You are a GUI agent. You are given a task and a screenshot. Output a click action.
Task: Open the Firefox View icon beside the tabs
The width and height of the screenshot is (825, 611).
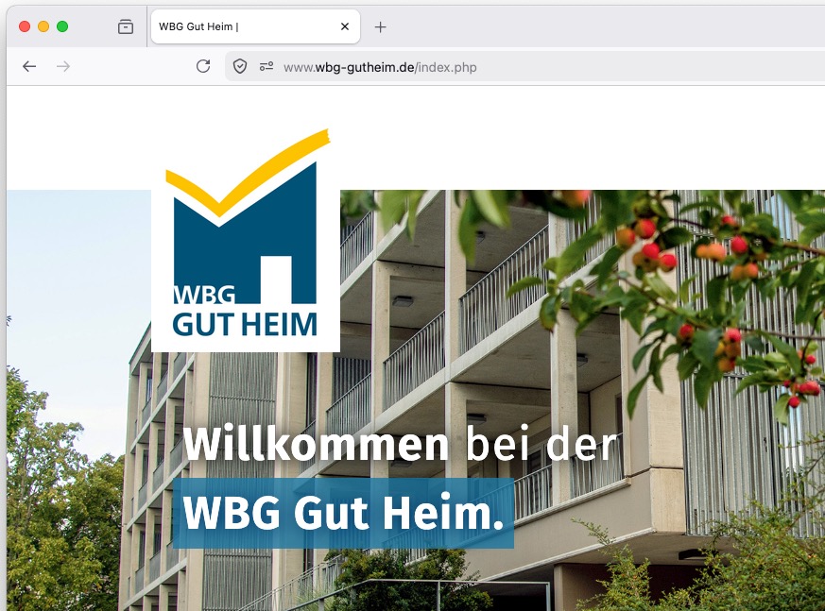[x=126, y=26]
